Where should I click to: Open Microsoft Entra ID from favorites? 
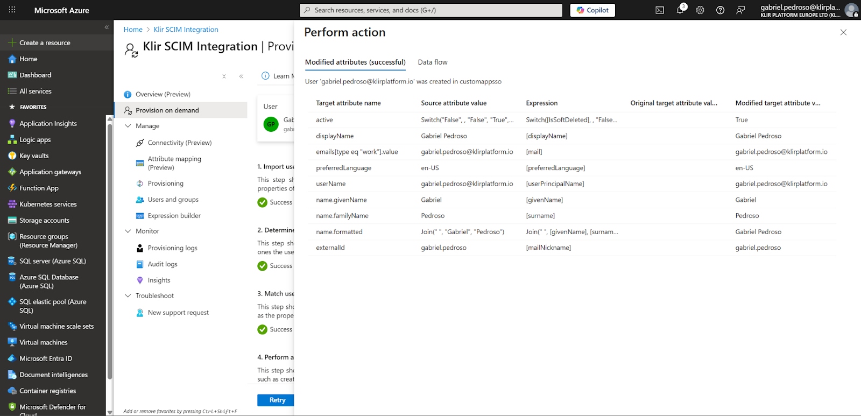tap(46, 358)
